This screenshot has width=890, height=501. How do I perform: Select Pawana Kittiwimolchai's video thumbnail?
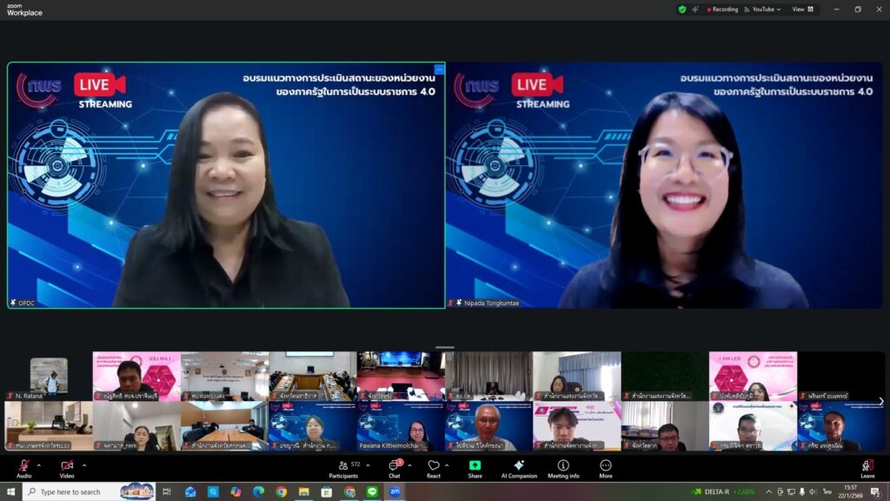(400, 426)
